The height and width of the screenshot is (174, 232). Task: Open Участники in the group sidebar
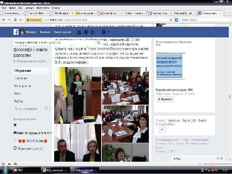click(x=21, y=78)
